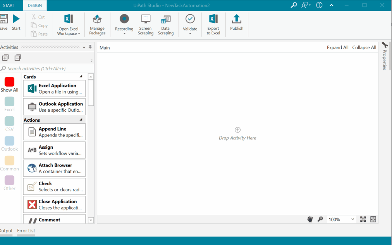The image size is (392, 245).
Task: Publish the project
Action: 237,22
